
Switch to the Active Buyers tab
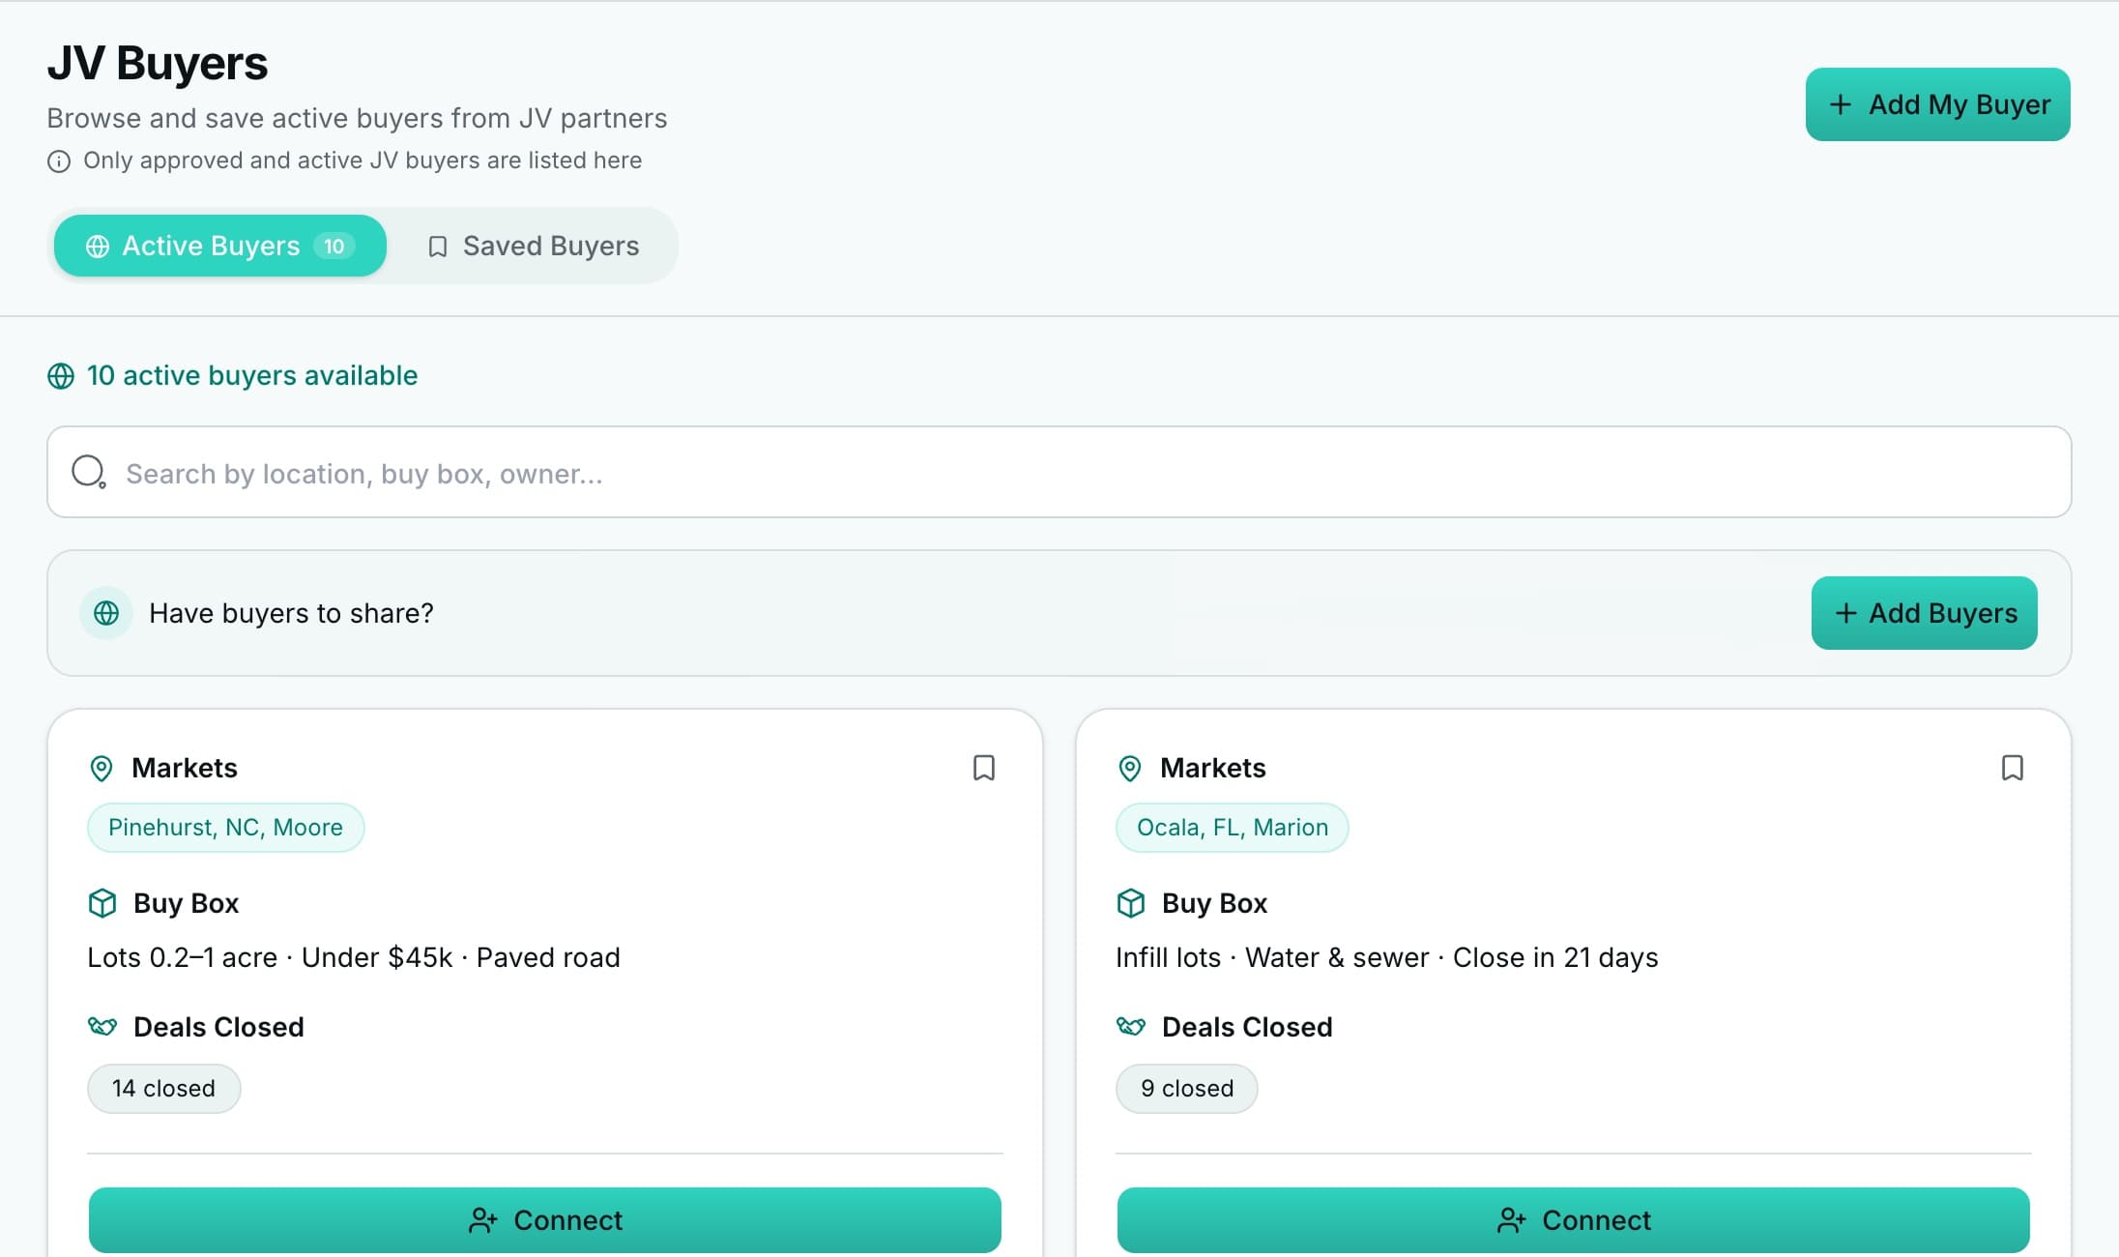click(x=220, y=246)
